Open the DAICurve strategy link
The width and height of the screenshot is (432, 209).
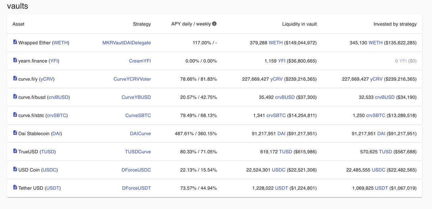point(140,134)
